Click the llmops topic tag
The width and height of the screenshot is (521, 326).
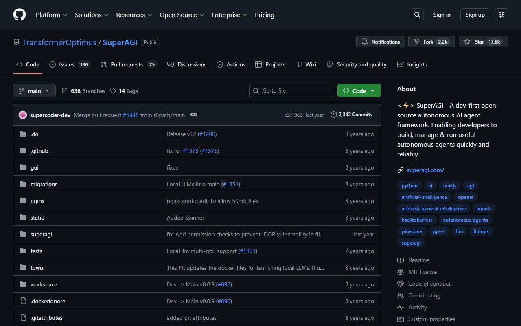[x=481, y=231]
